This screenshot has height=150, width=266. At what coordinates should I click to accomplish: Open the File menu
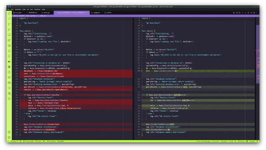pyautogui.click(x=8, y=9)
